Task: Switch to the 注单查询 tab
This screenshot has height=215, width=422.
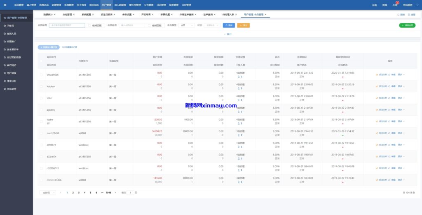Action: tap(209, 14)
